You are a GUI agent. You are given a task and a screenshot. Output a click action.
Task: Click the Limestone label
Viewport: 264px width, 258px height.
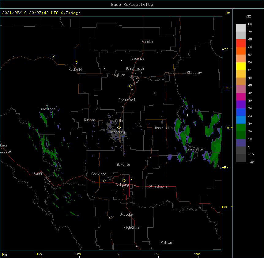click(47, 109)
